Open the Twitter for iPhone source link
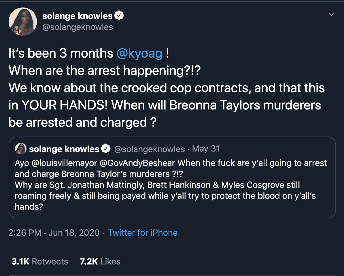The image size is (344, 276). pyautogui.click(x=143, y=233)
